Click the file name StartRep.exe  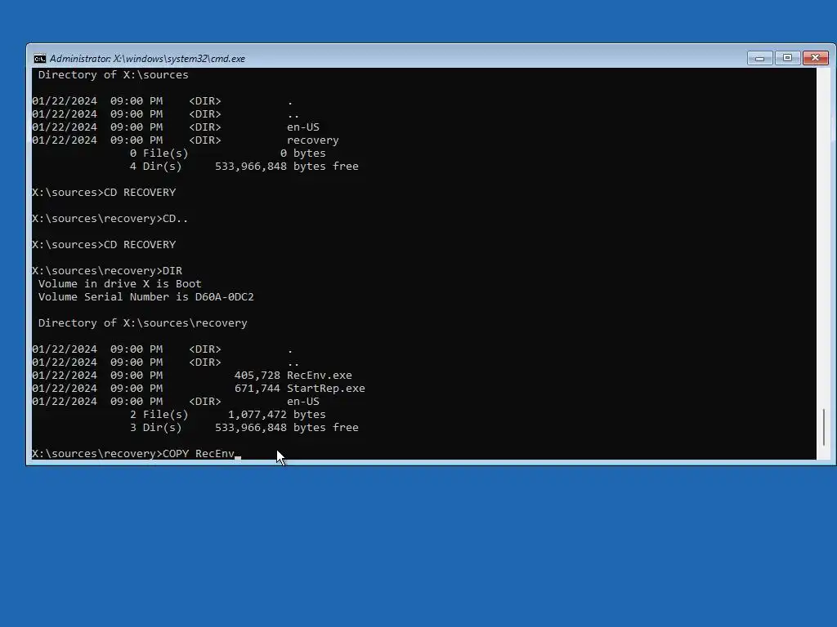(x=325, y=389)
